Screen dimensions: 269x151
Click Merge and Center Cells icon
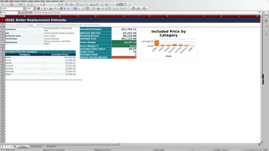click(x=87, y=8)
